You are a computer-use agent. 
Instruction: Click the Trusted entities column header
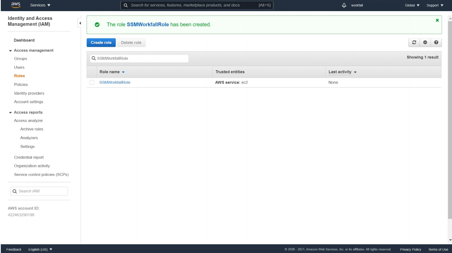(x=230, y=72)
